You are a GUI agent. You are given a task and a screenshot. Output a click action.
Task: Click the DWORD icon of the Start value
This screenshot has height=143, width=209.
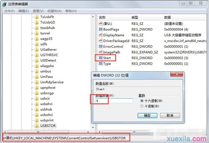point(100,58)
